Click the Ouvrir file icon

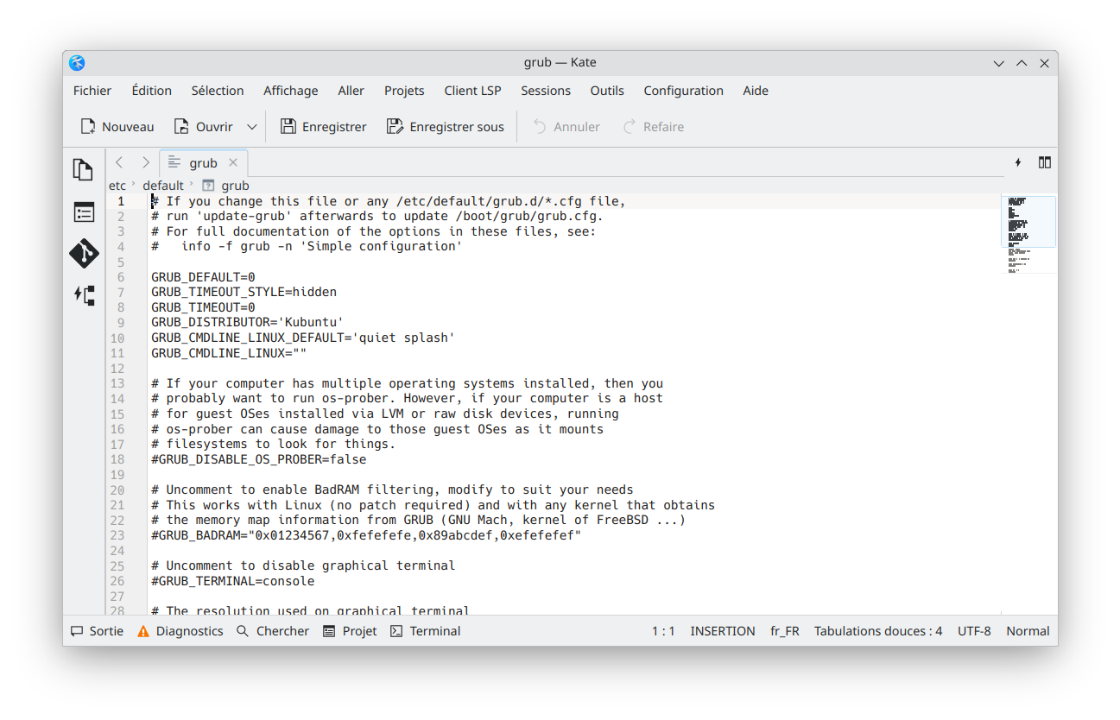pos(181,127)
